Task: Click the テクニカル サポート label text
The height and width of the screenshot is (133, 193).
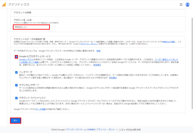Action: 29,85
